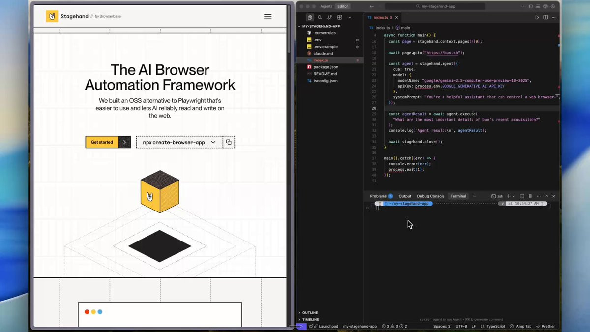
Task: Go back with the navigation arrow
Action: 372,6
